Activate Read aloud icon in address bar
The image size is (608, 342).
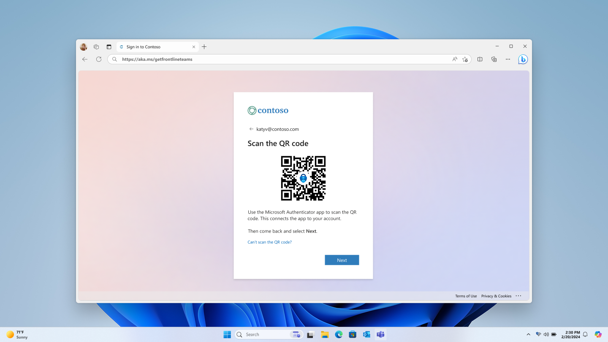click(455, 60)
